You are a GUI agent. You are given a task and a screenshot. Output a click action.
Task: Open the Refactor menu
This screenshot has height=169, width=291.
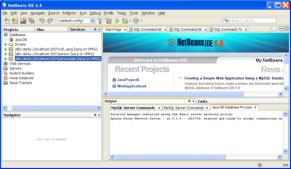pos(69,13)
